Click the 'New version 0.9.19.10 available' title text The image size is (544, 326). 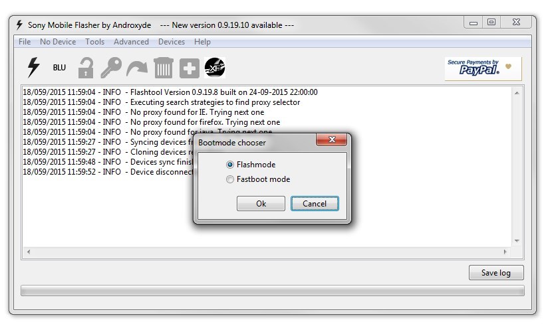pyautogui.click(x=227, y=25)
